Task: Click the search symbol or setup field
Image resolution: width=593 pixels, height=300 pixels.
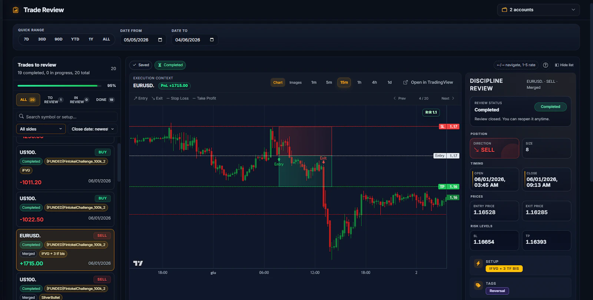Action: pyautogui.click(x=67, y=117)
